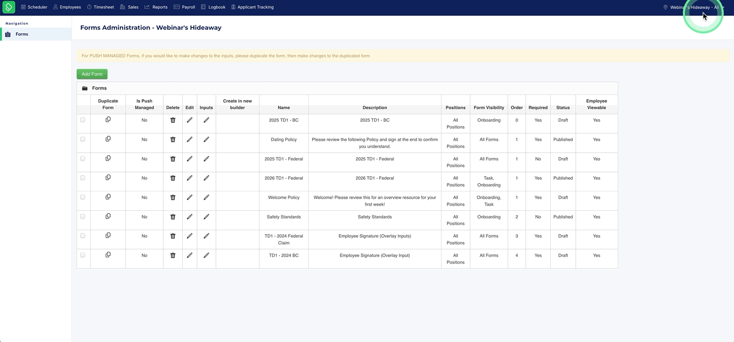Viewport: 734px width, 342px height.
Task: Open the Reports menu
Action: click(x=156, y=7)
